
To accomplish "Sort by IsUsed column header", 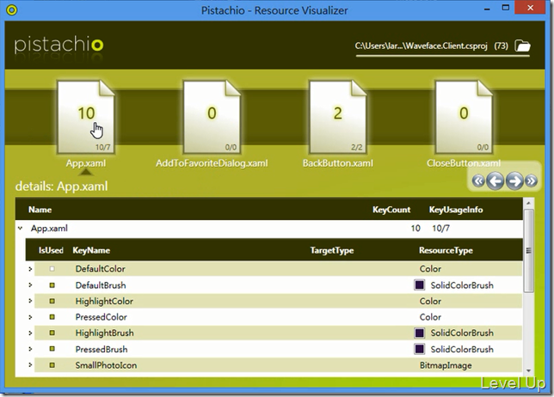I will (51, 250).
